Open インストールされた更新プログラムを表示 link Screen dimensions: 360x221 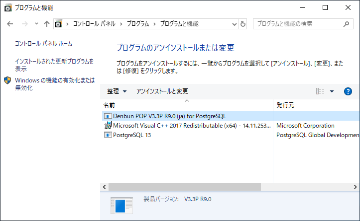pyautogui.click(x=54, y=65)
